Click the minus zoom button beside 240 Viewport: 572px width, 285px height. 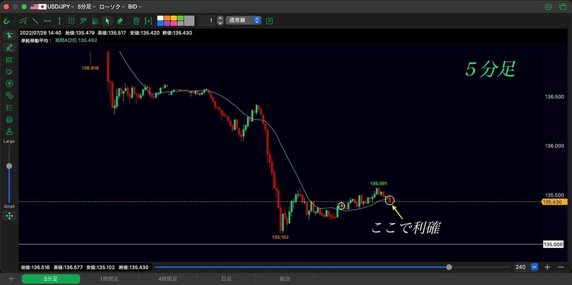(561, 267)
